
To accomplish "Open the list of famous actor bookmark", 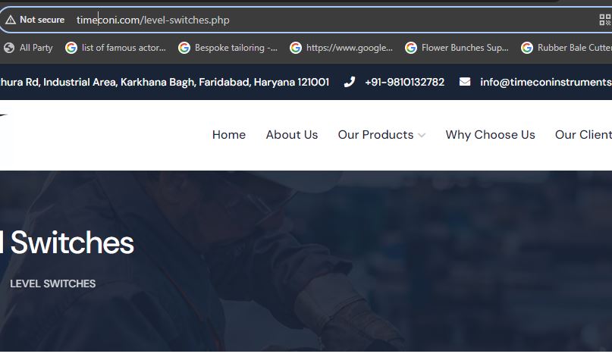I will pos(115,48).
